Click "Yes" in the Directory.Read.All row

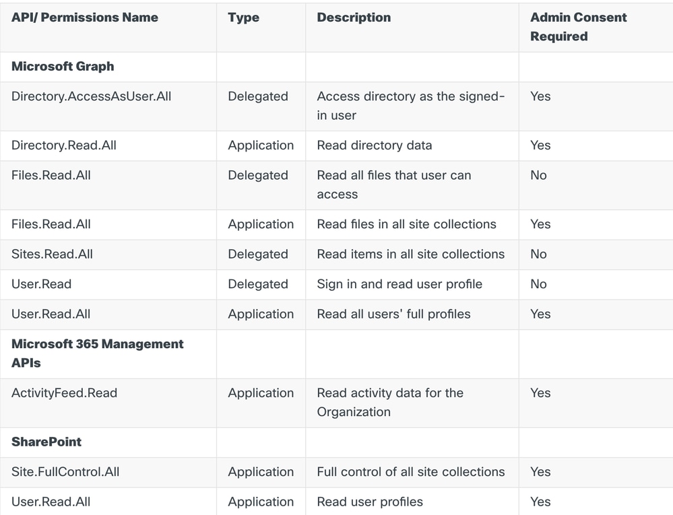coord(540,145)
